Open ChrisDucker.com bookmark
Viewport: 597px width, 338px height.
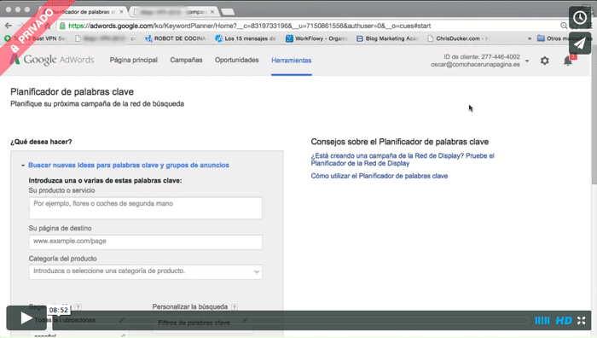point(459,38)
